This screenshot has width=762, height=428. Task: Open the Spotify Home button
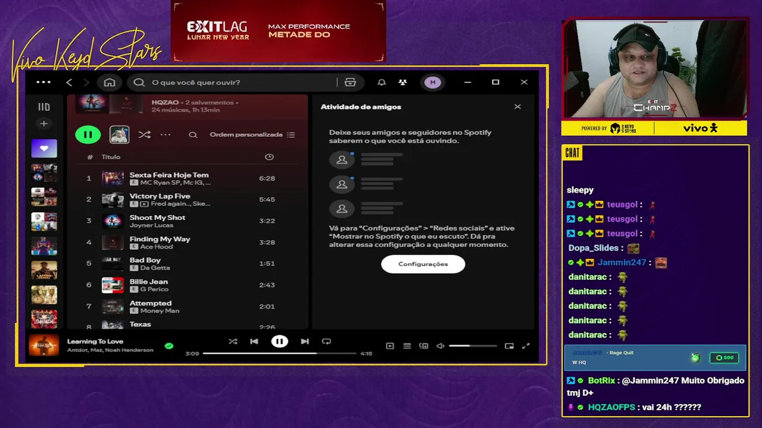(x=110, y=82)
